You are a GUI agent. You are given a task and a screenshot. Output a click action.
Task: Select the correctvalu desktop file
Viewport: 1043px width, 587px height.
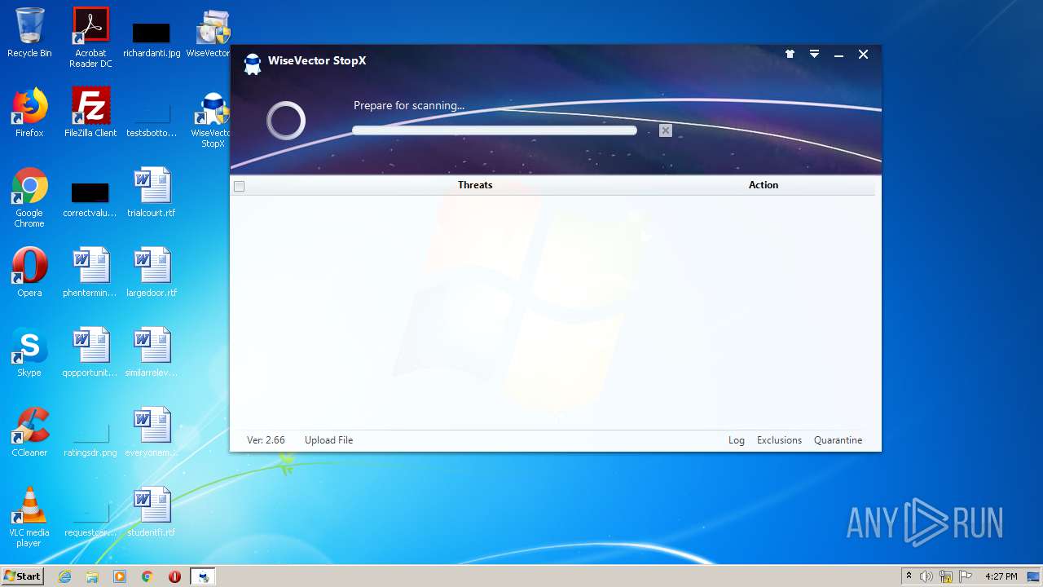(x=90, y=200)
